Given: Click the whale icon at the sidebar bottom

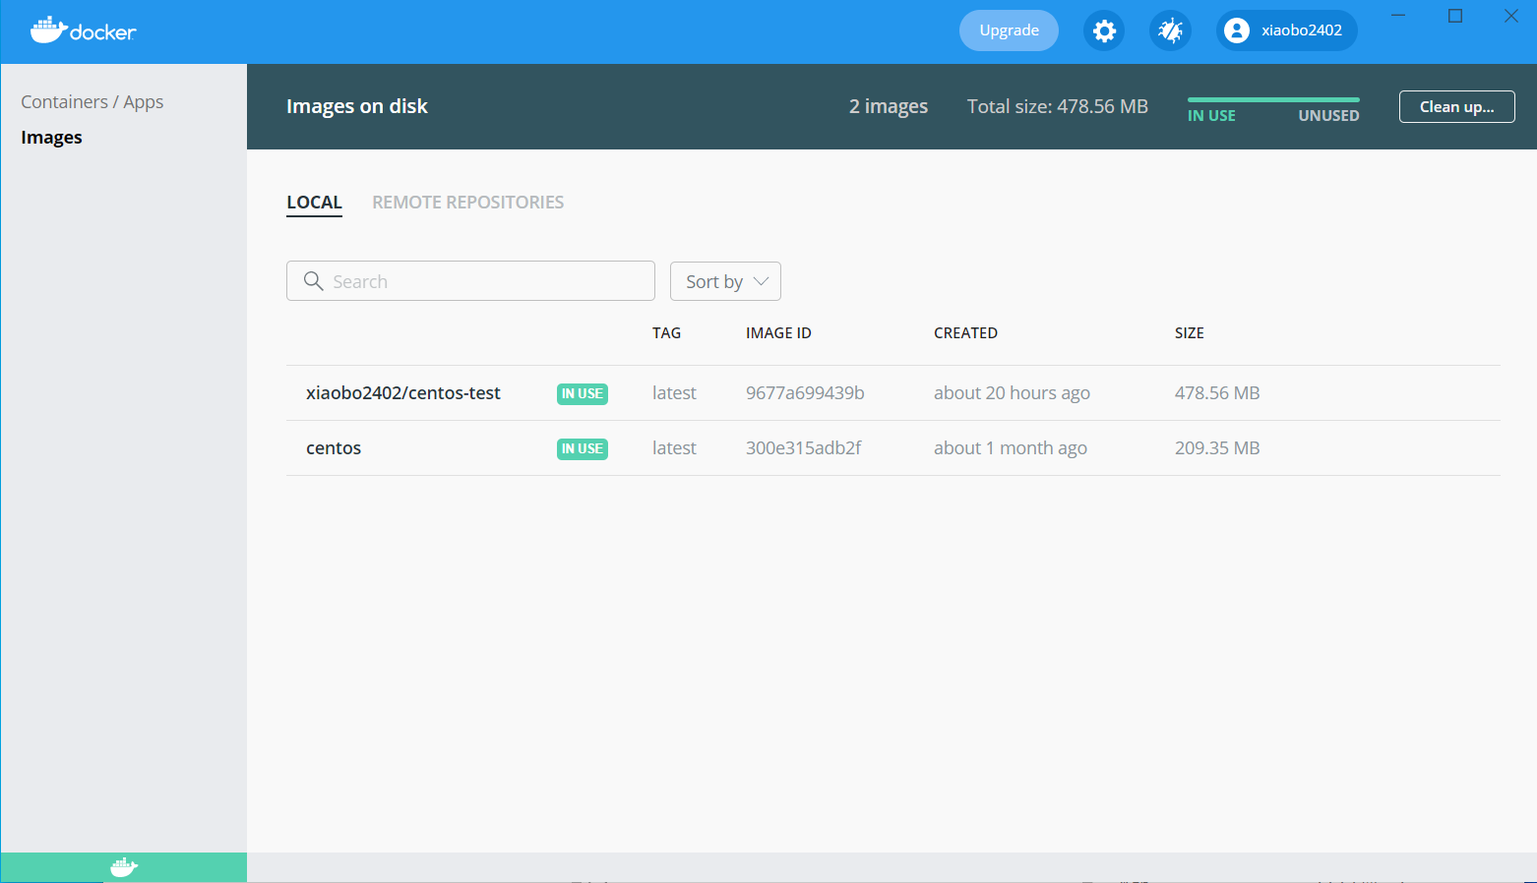Looking at the screenshot, I should pos(123,866).
